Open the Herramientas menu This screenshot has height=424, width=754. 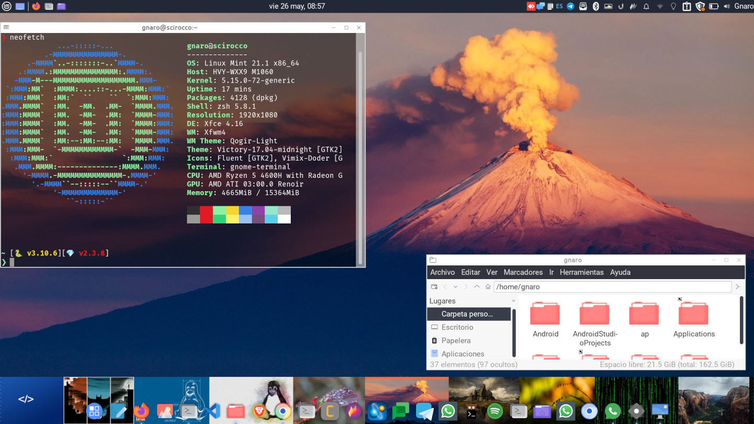coord(582,272)
